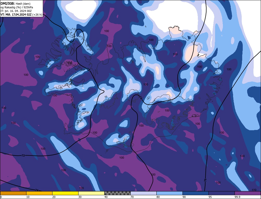Click the light blue 80–90 legend swatch
The image size is (261, 199).
coord(170,193)
